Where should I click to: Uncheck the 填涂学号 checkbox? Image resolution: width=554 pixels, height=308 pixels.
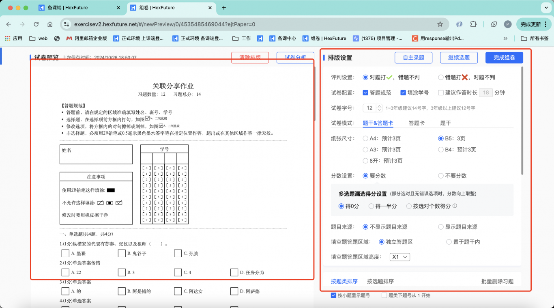(403, 93)
